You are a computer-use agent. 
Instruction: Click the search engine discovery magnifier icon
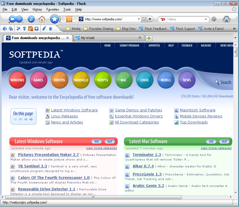tap(75, 19)
